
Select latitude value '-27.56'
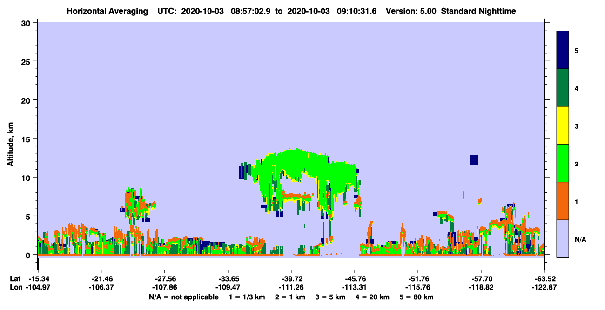tap(165, 278)
